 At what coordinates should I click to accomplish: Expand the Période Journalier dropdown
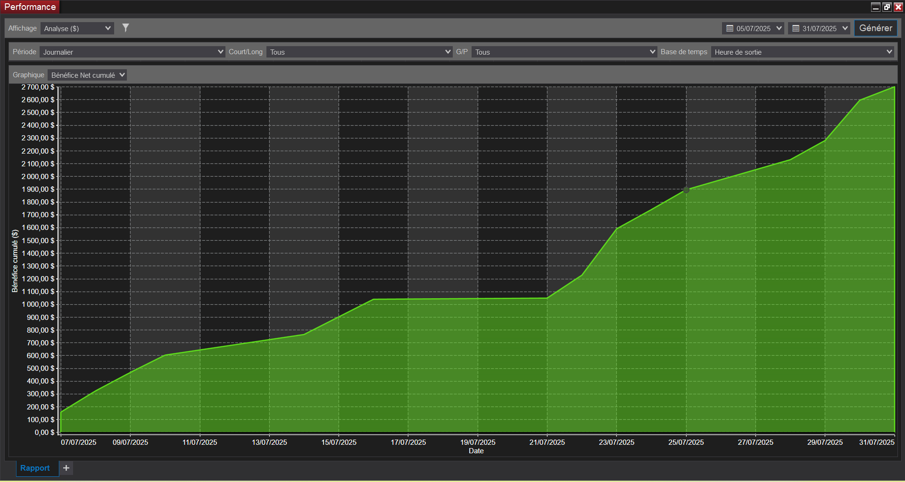pos(132,52)
